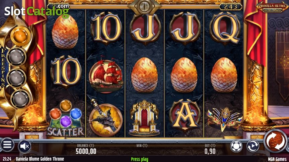Click the bottom grey Free Spins orb
This screenshot has height=162, width=289.
[20, 99]
